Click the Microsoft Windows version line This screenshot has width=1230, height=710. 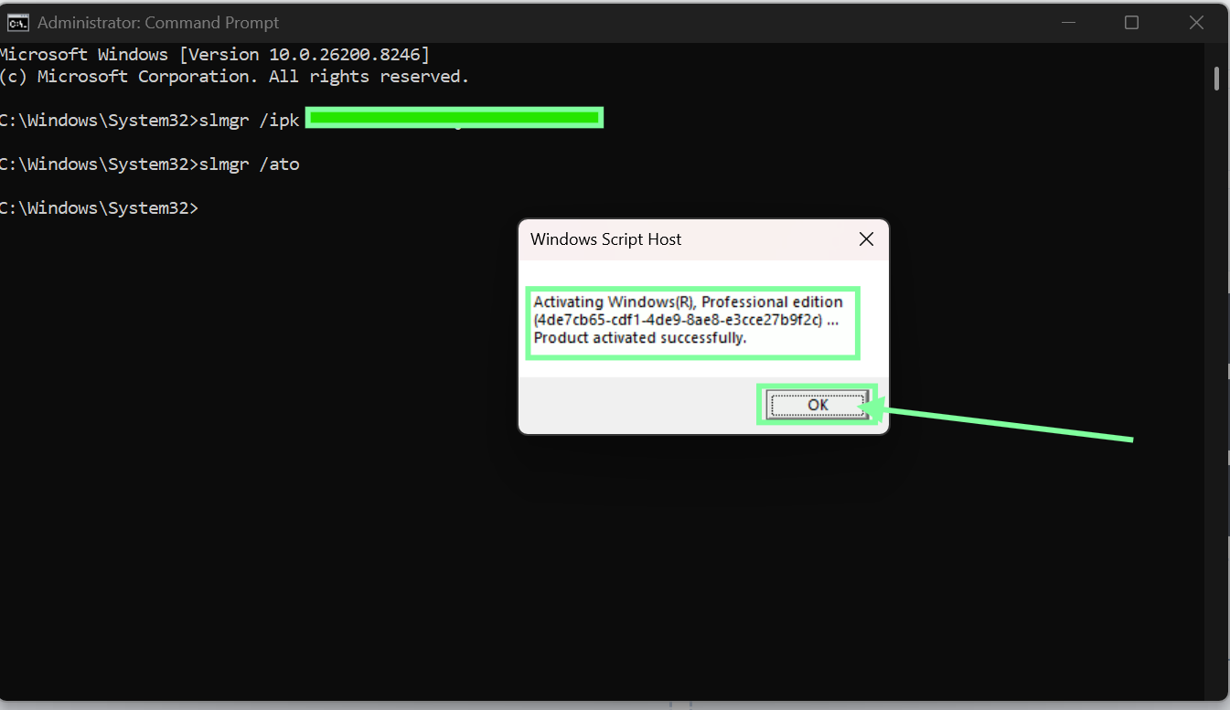pos(215,55)
